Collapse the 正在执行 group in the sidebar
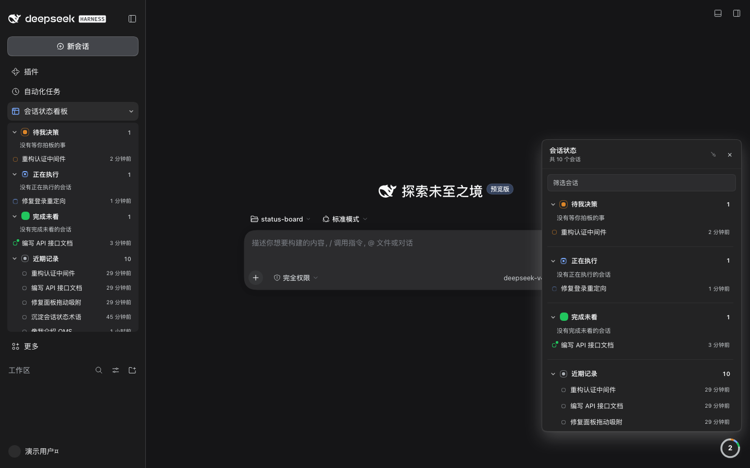The image size is (750, 468). pyautogui.click(x=15, y=174)
